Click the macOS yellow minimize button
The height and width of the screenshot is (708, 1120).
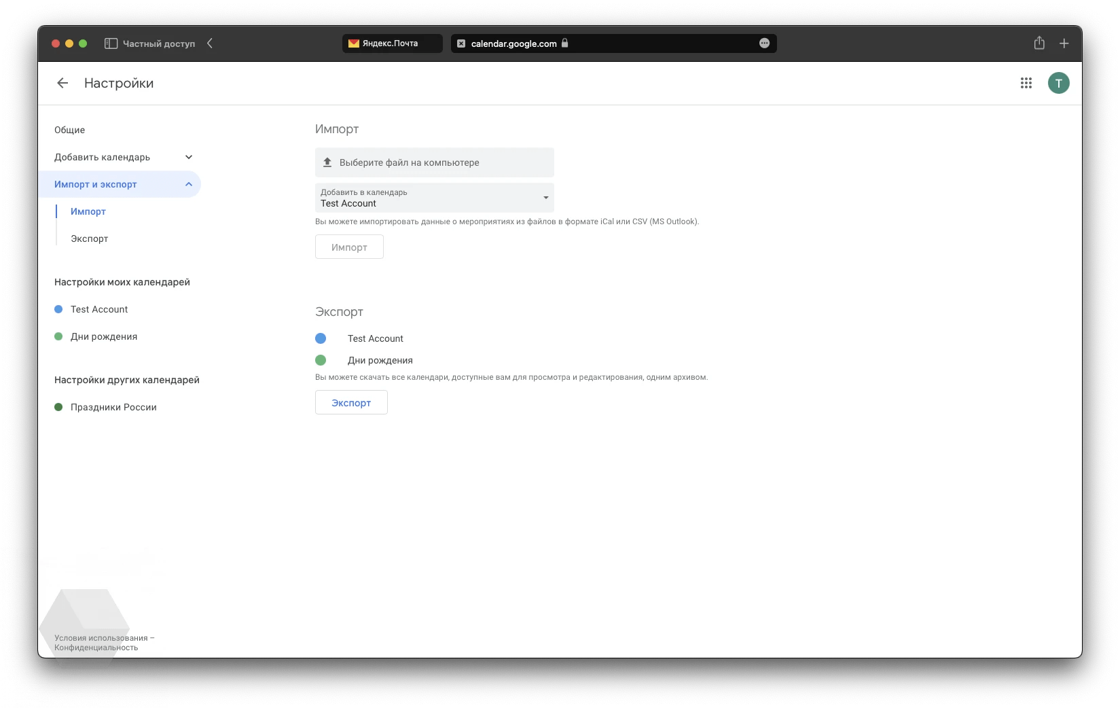69,43
